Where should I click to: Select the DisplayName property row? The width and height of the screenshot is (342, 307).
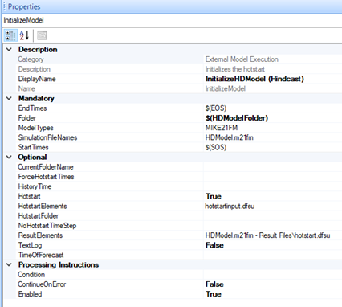(x=179, y=79)
